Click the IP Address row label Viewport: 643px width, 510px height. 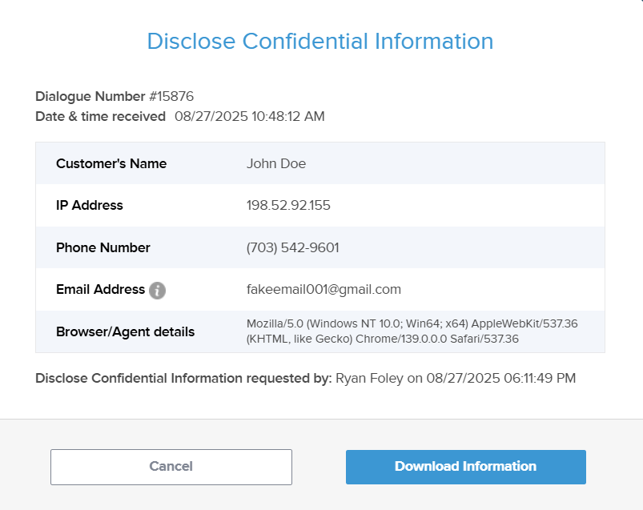(90, 205)
